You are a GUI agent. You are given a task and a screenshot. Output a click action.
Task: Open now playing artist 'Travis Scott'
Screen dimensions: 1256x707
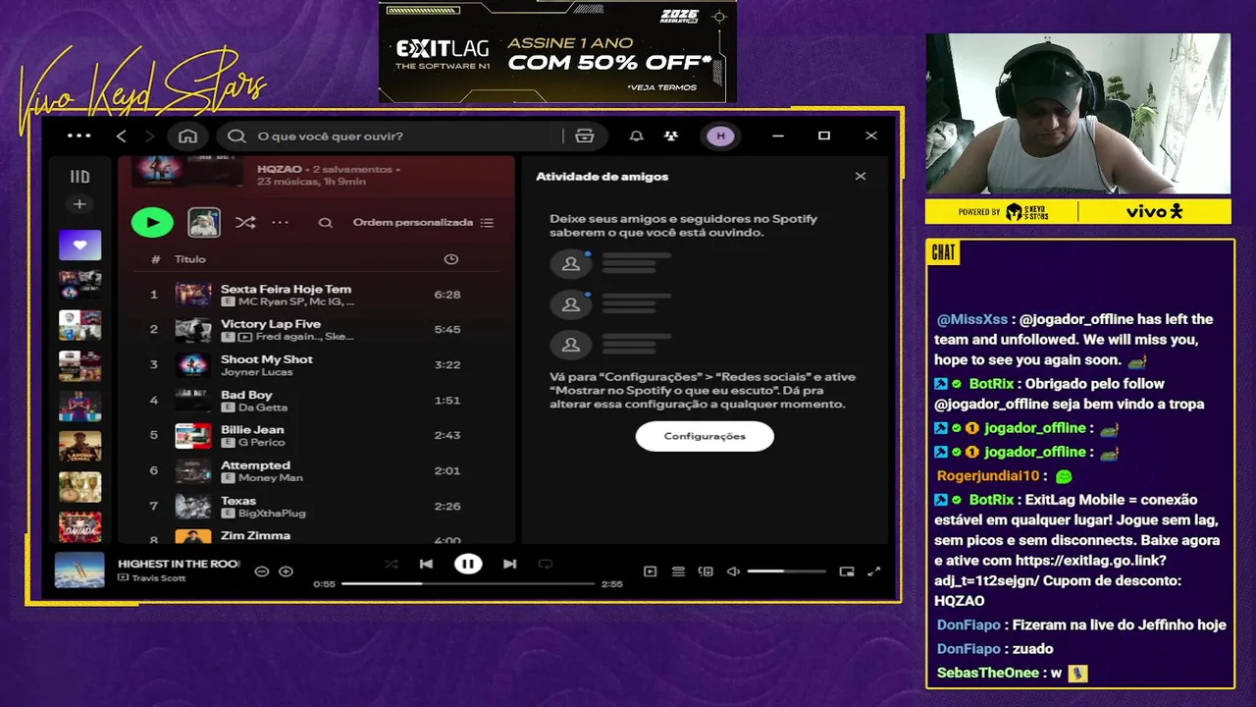click(159, 578)
